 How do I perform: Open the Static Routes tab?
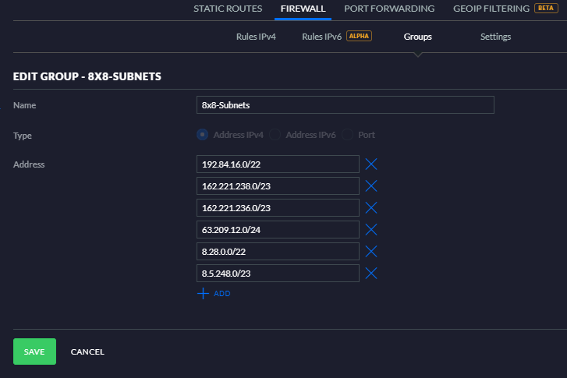tap(228, 9)
